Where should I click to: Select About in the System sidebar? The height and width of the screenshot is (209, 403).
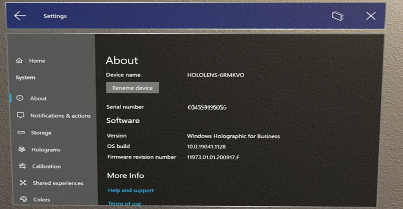38,98
